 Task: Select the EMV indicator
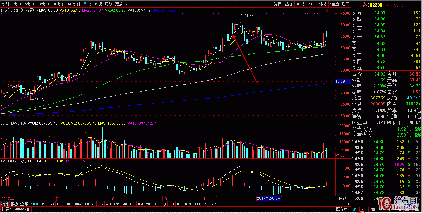[117, 204]
